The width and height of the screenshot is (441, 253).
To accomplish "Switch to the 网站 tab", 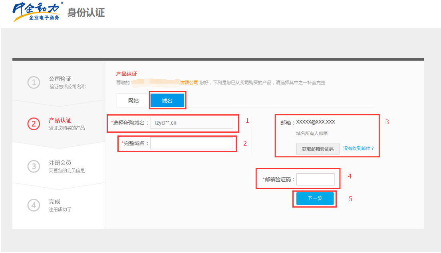I will (x=133, y=101).
